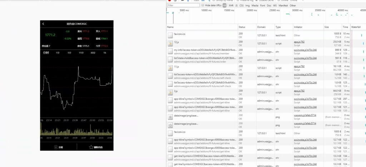366x167 pixels.
Task: Open the app.js:762 initiator link for 12.js
Action: click(x=299, y=42)
